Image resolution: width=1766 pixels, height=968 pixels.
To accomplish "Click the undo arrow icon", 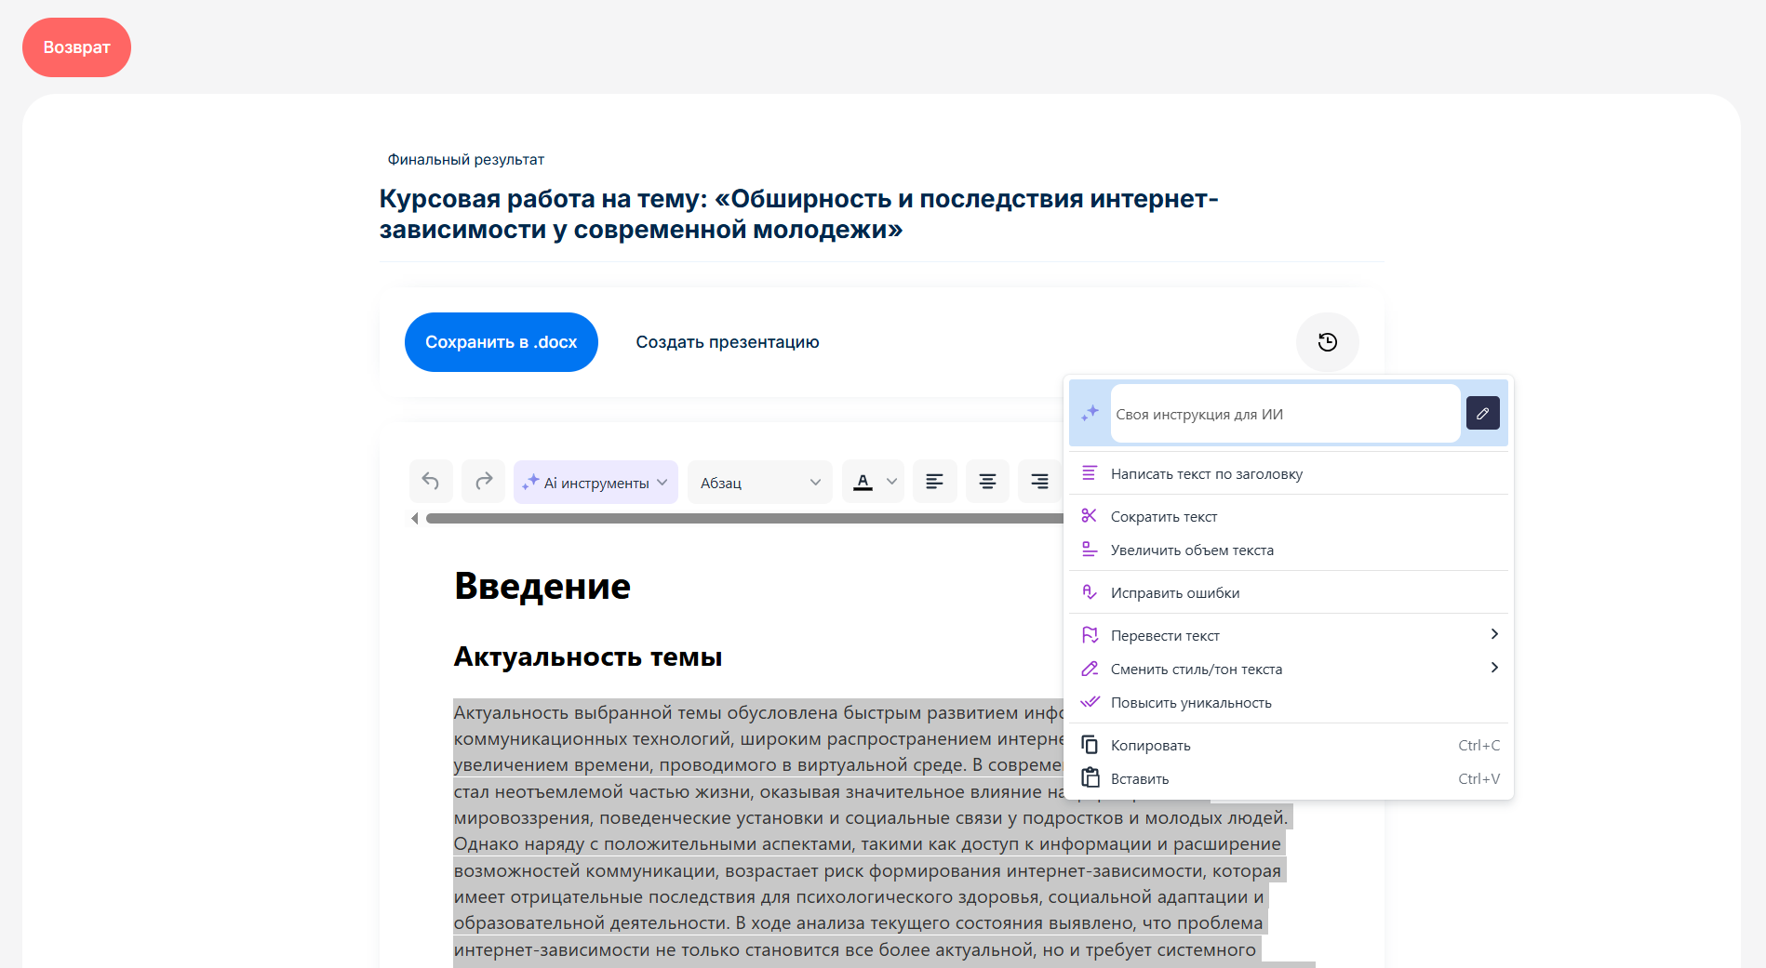I will (x=431, y=482).
